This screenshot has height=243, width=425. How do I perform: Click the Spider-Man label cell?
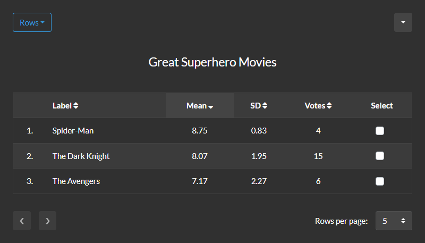click(x=73, y=131)
